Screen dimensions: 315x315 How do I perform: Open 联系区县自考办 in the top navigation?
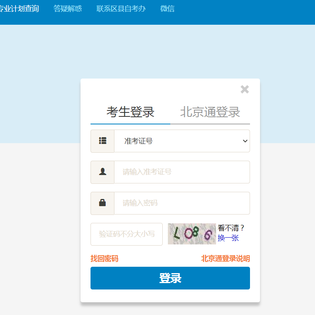121,9
